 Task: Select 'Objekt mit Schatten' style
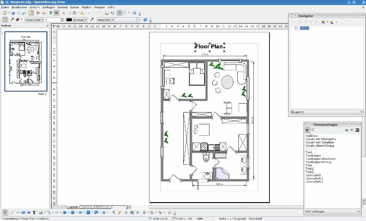click(320, 142)
